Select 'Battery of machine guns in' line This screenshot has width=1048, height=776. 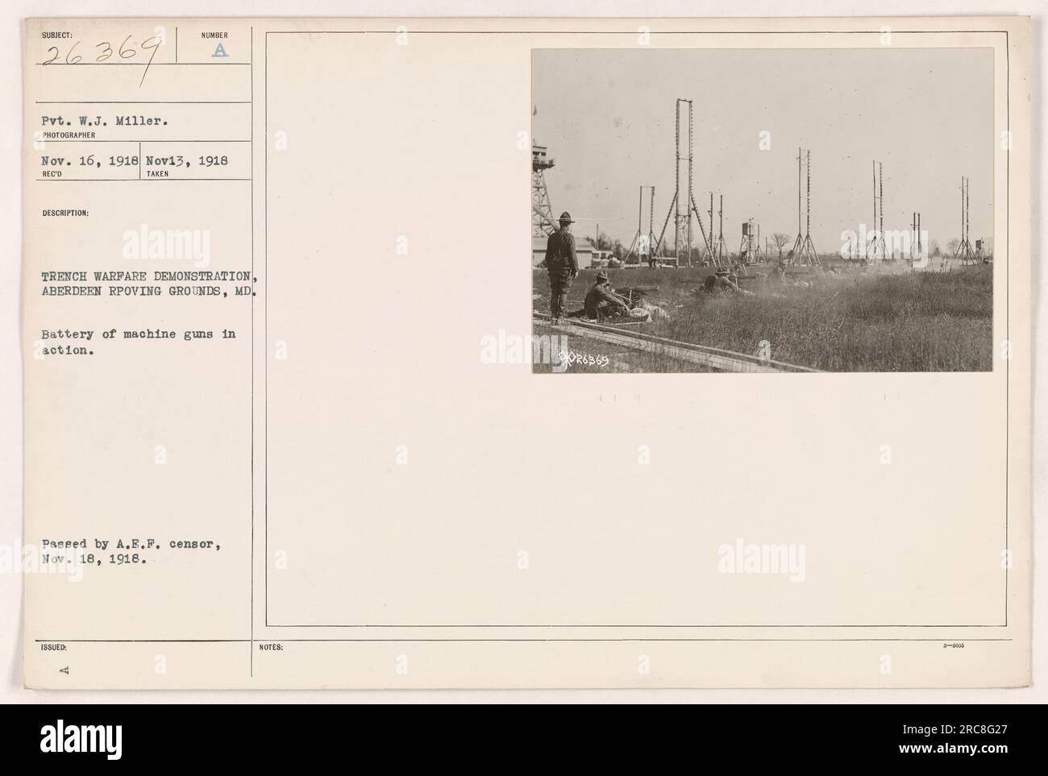click(x=139, y=334)
